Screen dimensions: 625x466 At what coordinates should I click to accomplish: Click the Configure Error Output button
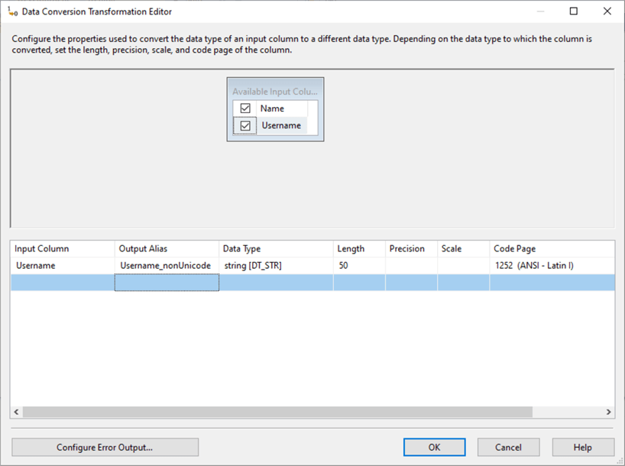point(105,447)
